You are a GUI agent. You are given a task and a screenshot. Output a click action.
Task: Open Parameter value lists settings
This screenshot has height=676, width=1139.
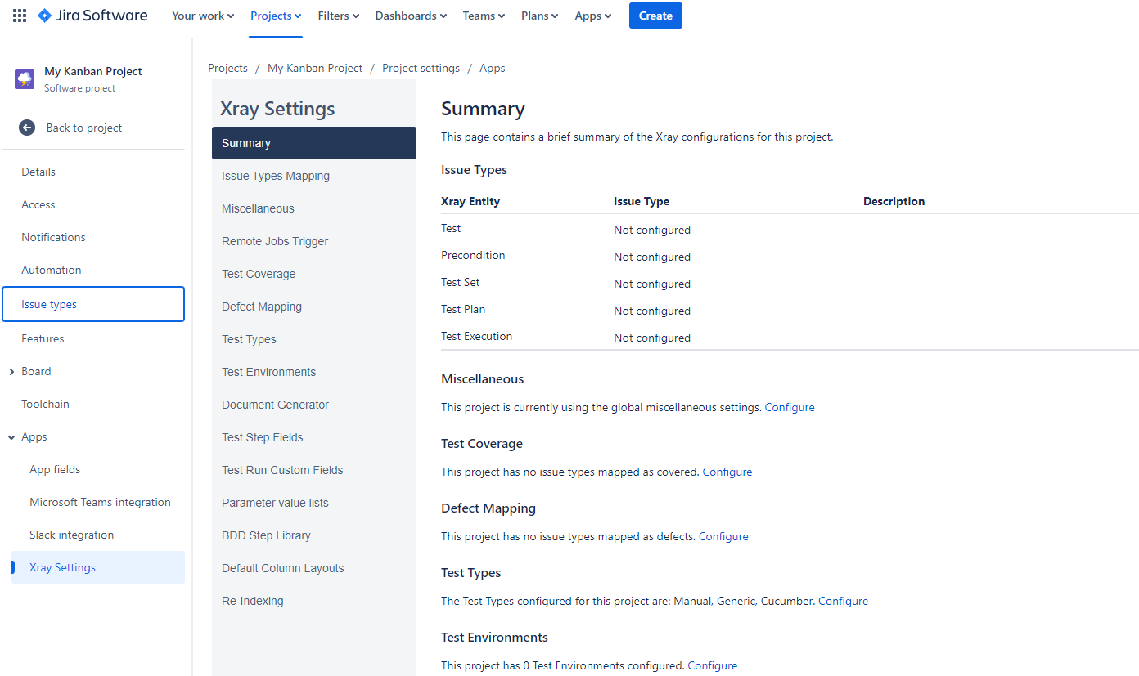tap(314, 503)
